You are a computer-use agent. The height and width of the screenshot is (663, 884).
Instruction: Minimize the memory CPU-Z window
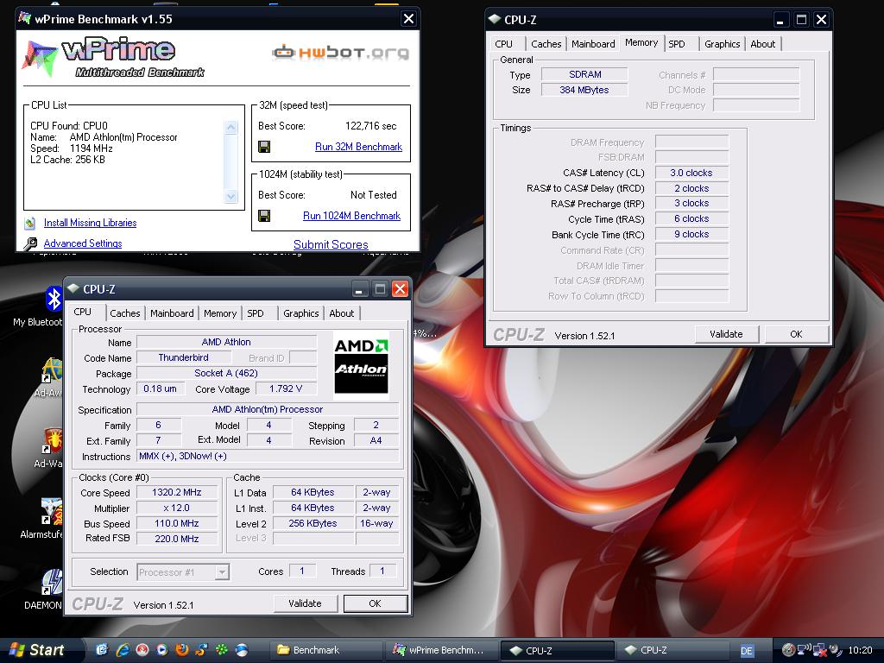pyautogui.click(x=780, y=21)
